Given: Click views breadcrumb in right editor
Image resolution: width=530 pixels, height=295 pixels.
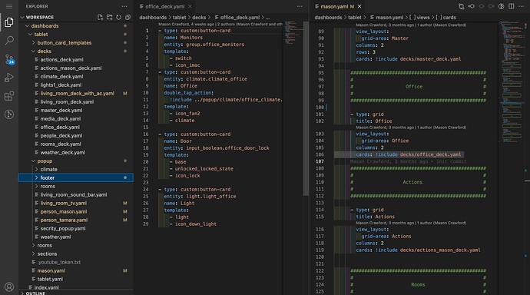Looking at the screenshot, I should coord(419,18).
